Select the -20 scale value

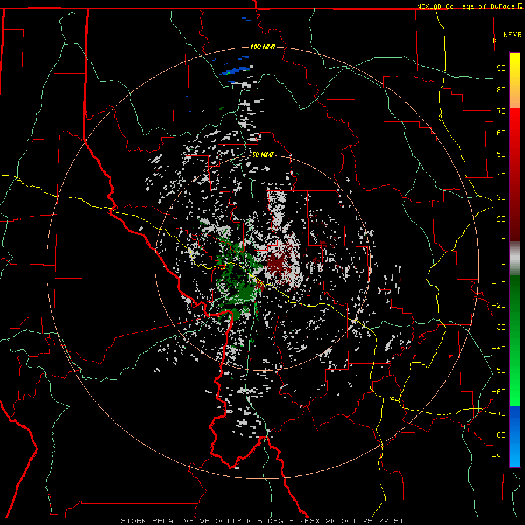coord(499,305)
